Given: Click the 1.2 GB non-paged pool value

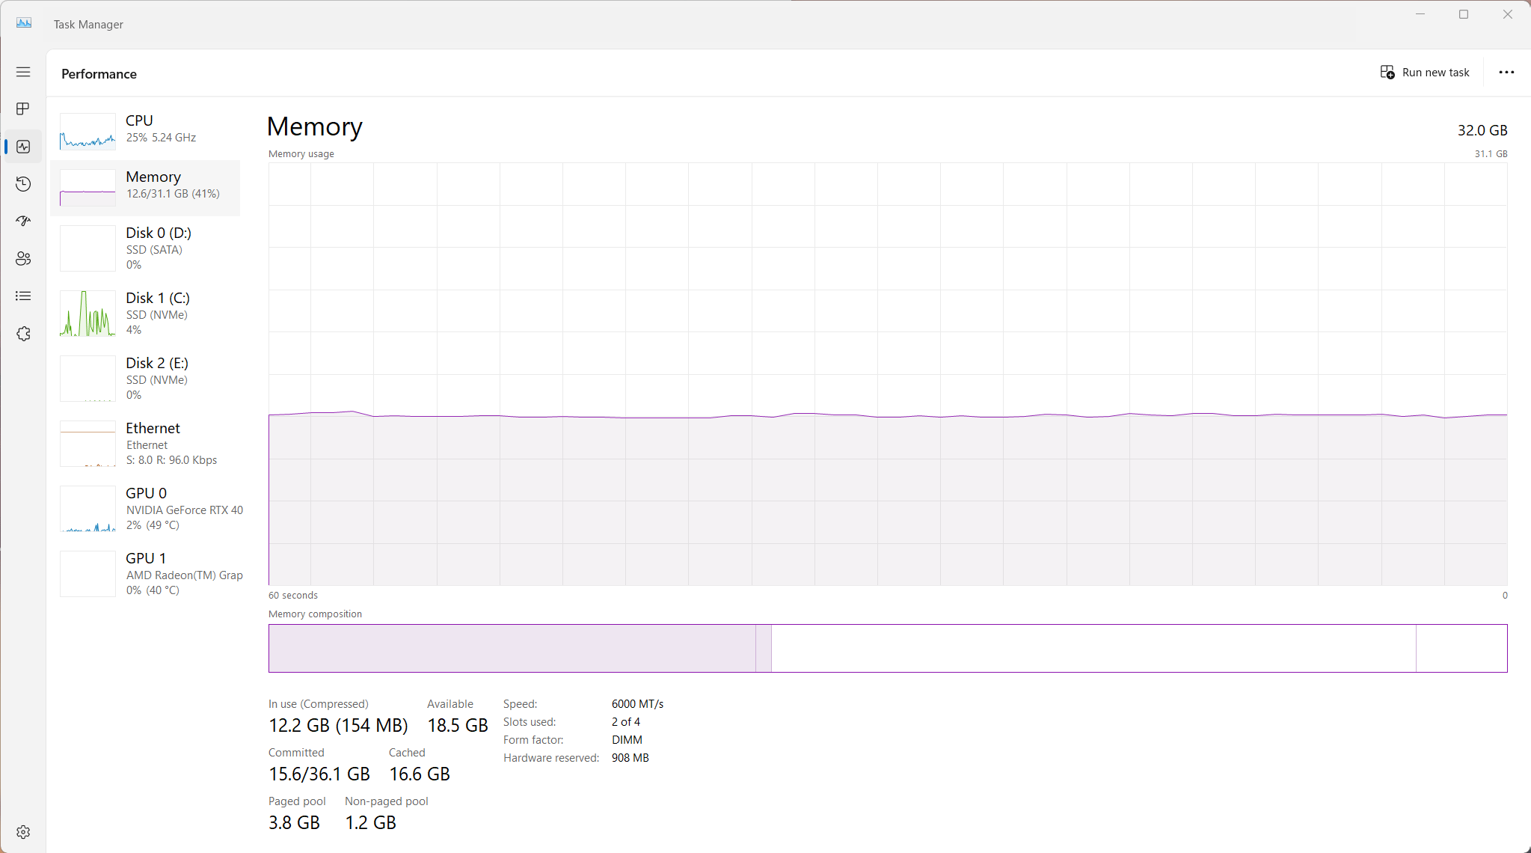Looking at the screenshot, I should [x=370, y=822].
